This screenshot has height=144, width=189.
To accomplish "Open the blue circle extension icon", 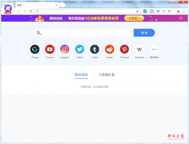I will click(158, 11).
